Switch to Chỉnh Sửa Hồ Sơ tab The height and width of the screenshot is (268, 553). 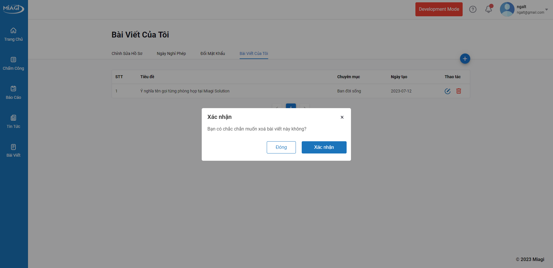click(127, 53)
